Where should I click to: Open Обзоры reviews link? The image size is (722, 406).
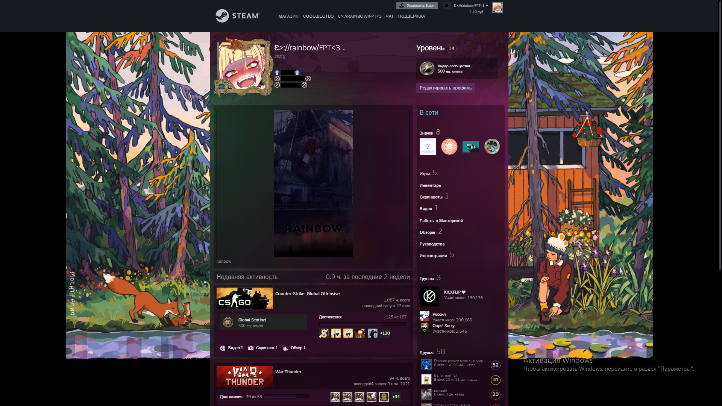tap(427, 232)
